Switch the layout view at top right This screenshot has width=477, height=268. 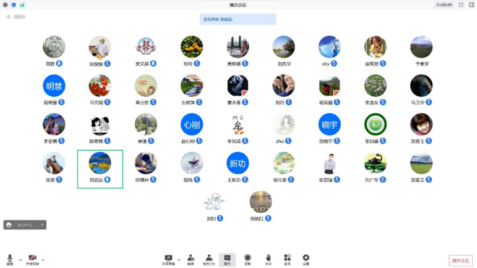[471, 5]
